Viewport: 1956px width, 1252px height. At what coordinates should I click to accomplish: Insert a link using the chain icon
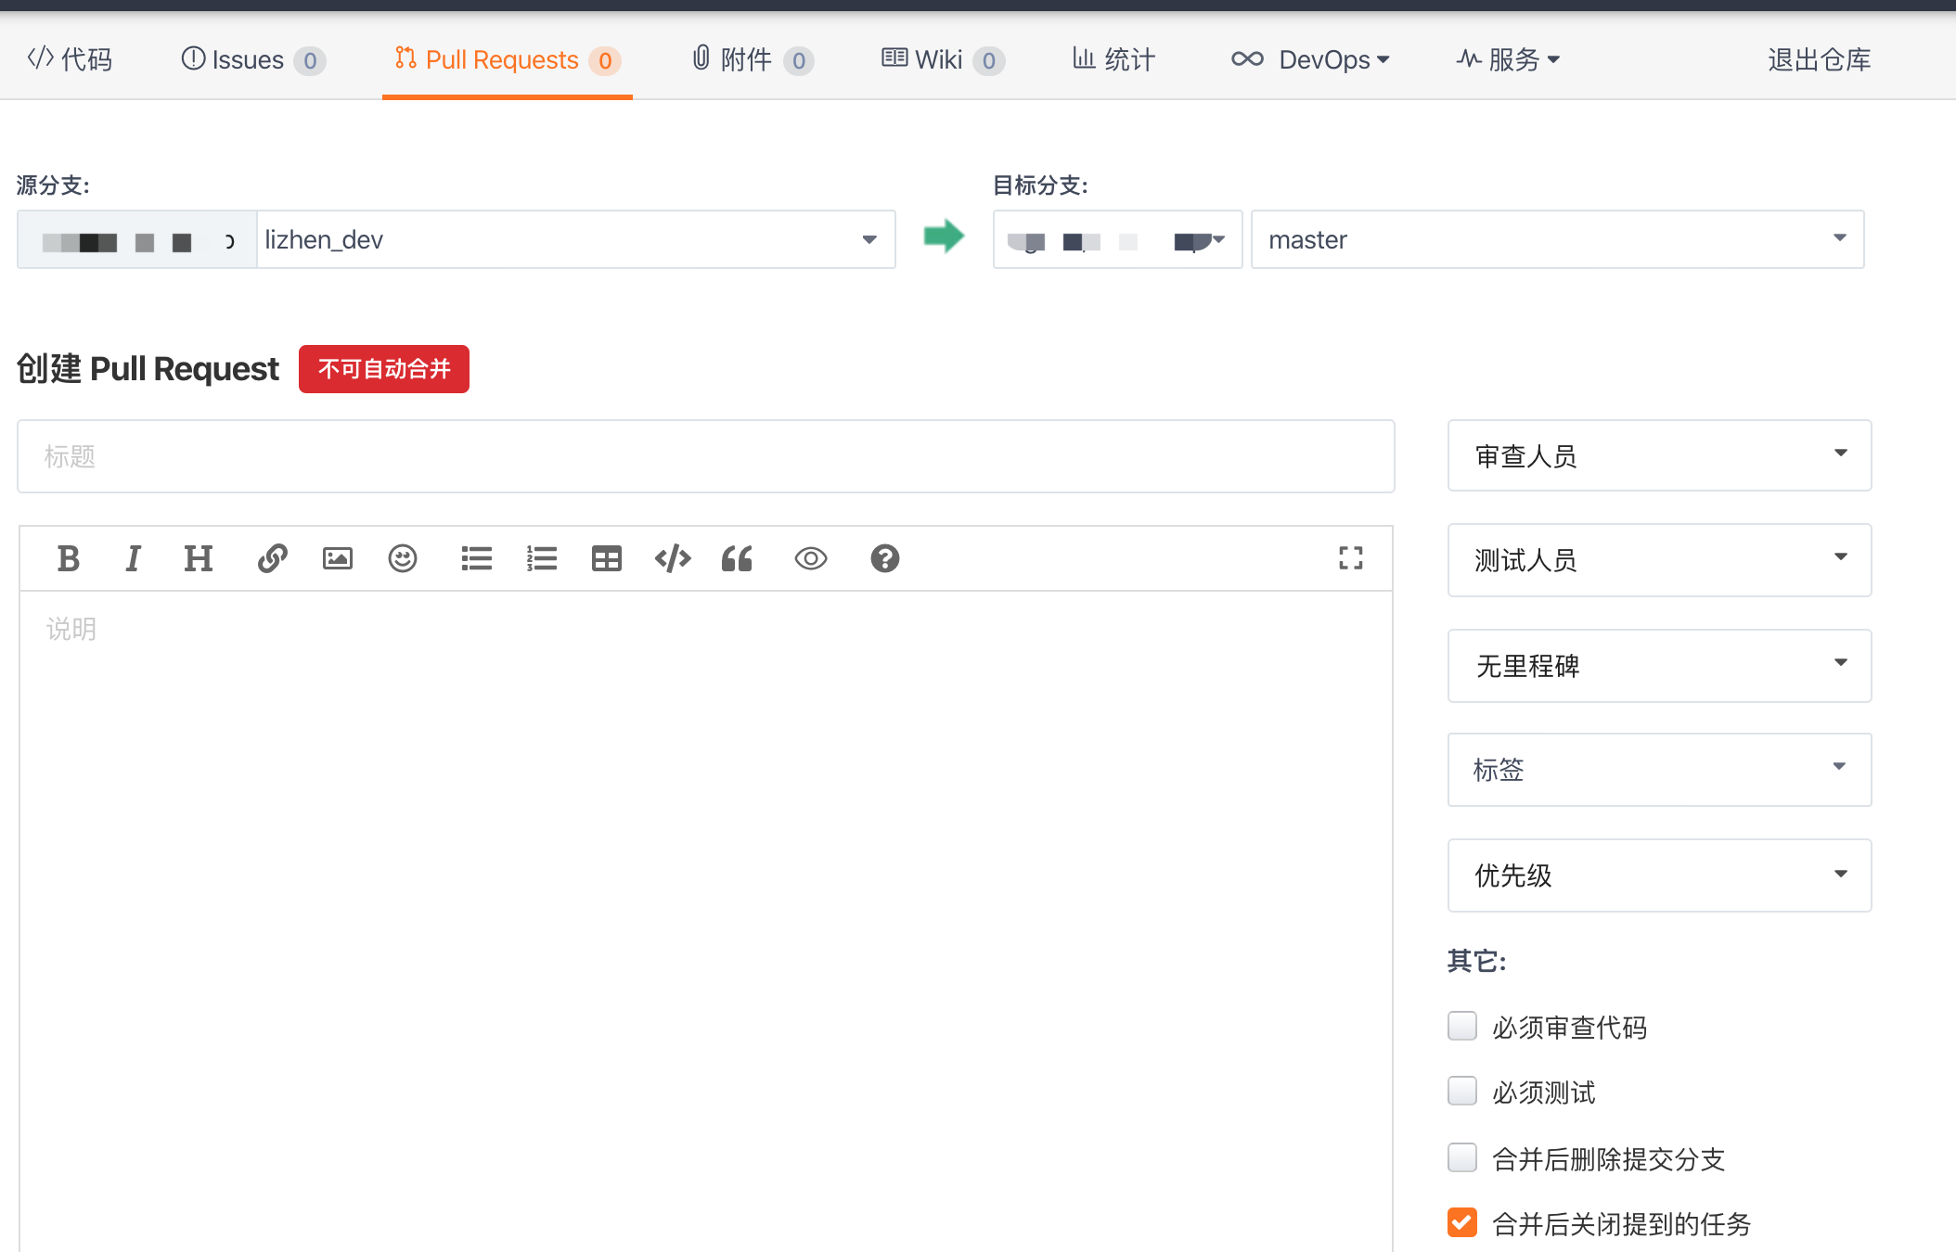pos(272,558)
